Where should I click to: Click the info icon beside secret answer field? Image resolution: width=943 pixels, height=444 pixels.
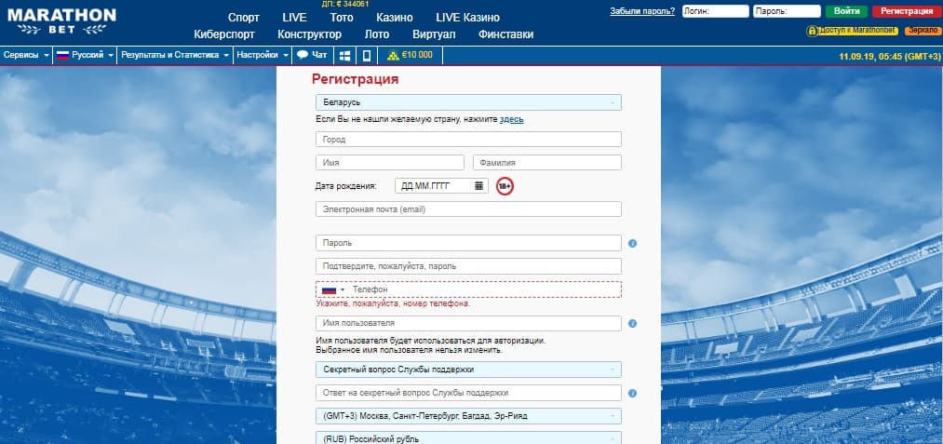tap(632, 394)
